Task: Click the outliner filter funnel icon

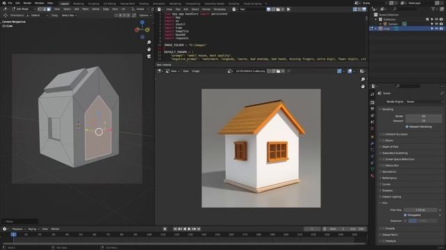Action: click(433, 9)
